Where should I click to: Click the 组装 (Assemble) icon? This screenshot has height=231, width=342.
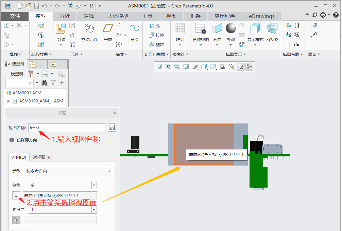[x=61, y=32]
